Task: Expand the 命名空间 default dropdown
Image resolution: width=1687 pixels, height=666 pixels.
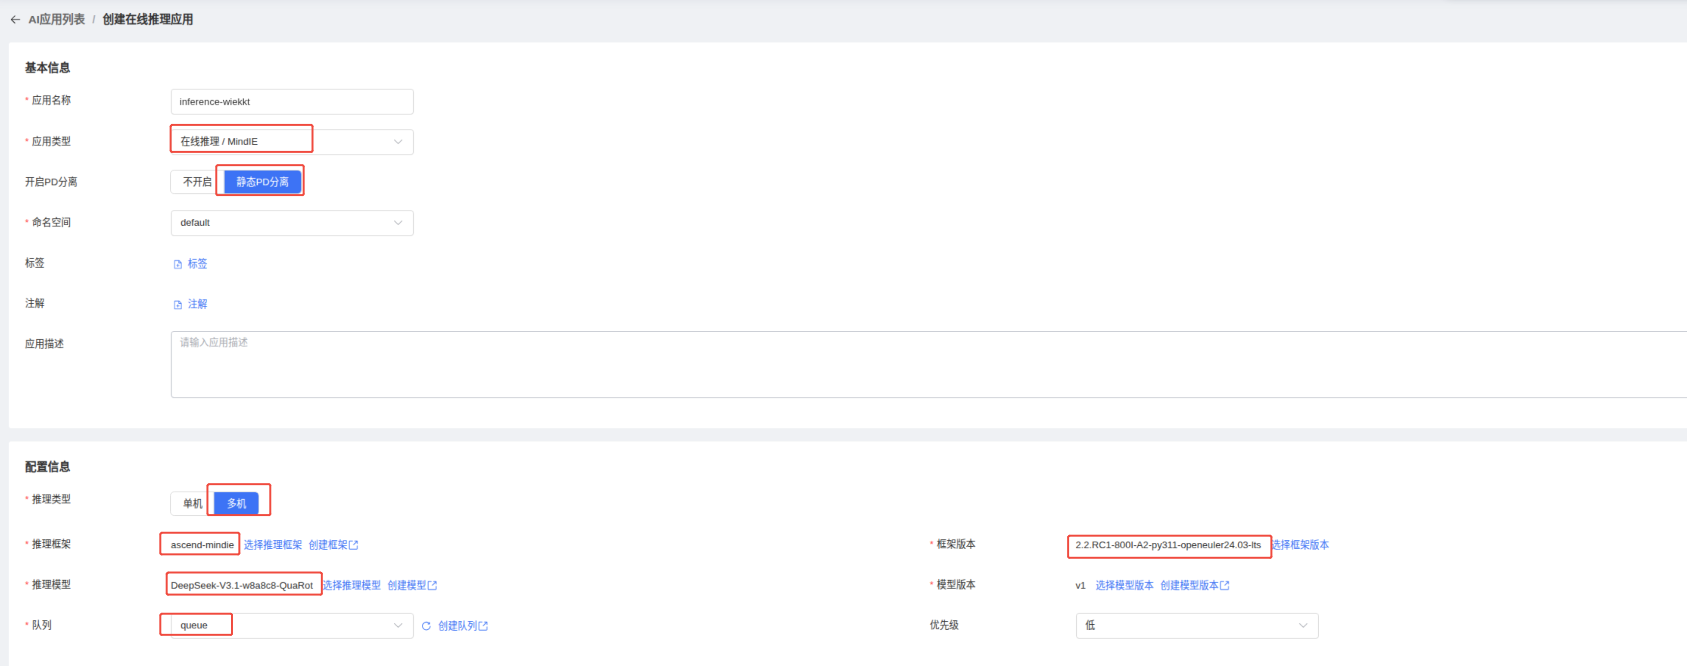Action: [292, 223]
